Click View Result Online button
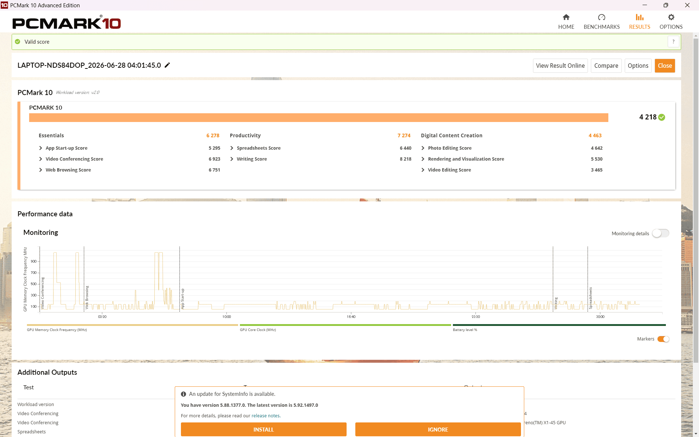This screenshot has width=699, height=437. coord(560,66)
